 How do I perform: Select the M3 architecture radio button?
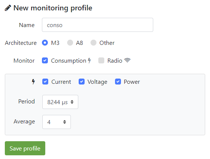(x=45, y=43)
